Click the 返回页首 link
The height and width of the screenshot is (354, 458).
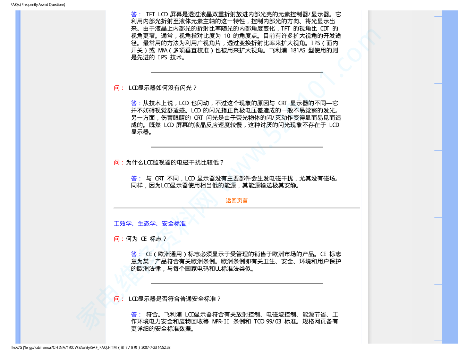point(237,200)
